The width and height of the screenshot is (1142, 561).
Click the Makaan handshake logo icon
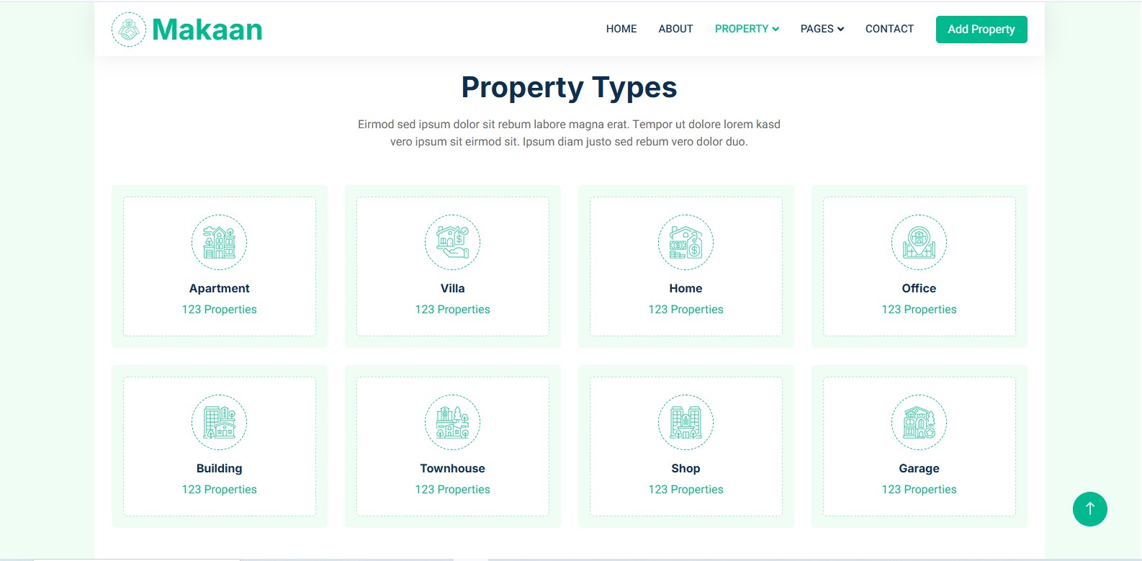[129, 30]
